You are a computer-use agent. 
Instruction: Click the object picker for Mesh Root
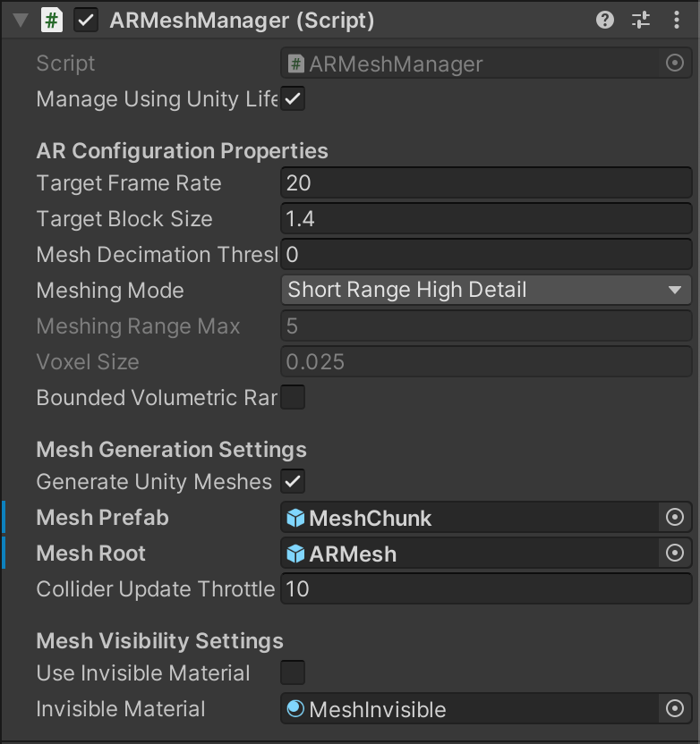click(675, 554)
